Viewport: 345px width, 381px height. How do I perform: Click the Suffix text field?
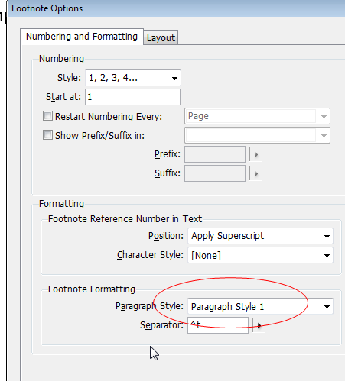[215, 173]
